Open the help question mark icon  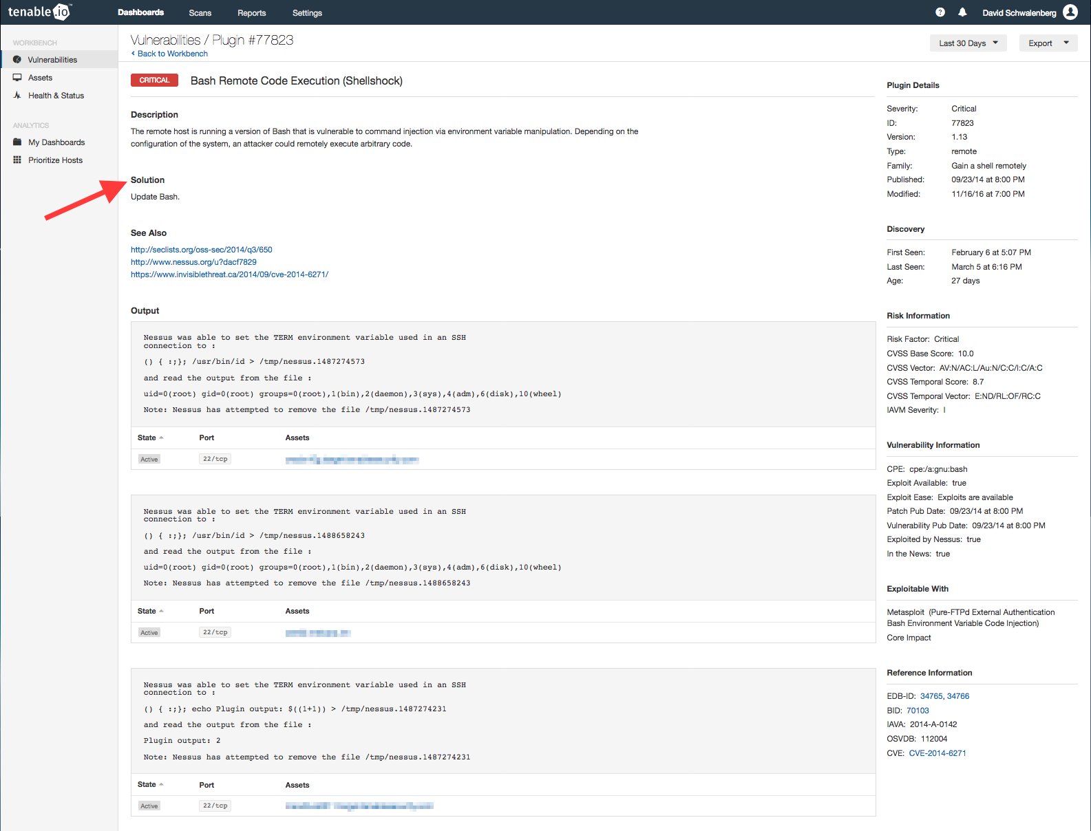(940, 12)
